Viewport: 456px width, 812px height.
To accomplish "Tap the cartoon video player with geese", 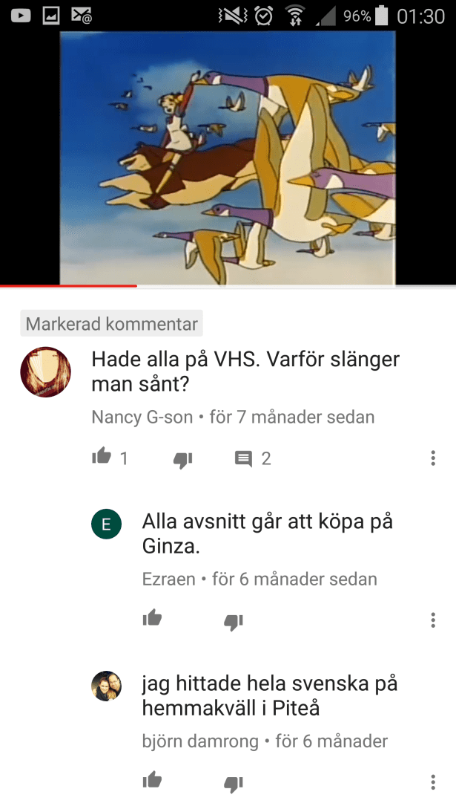I will [228, 157].
